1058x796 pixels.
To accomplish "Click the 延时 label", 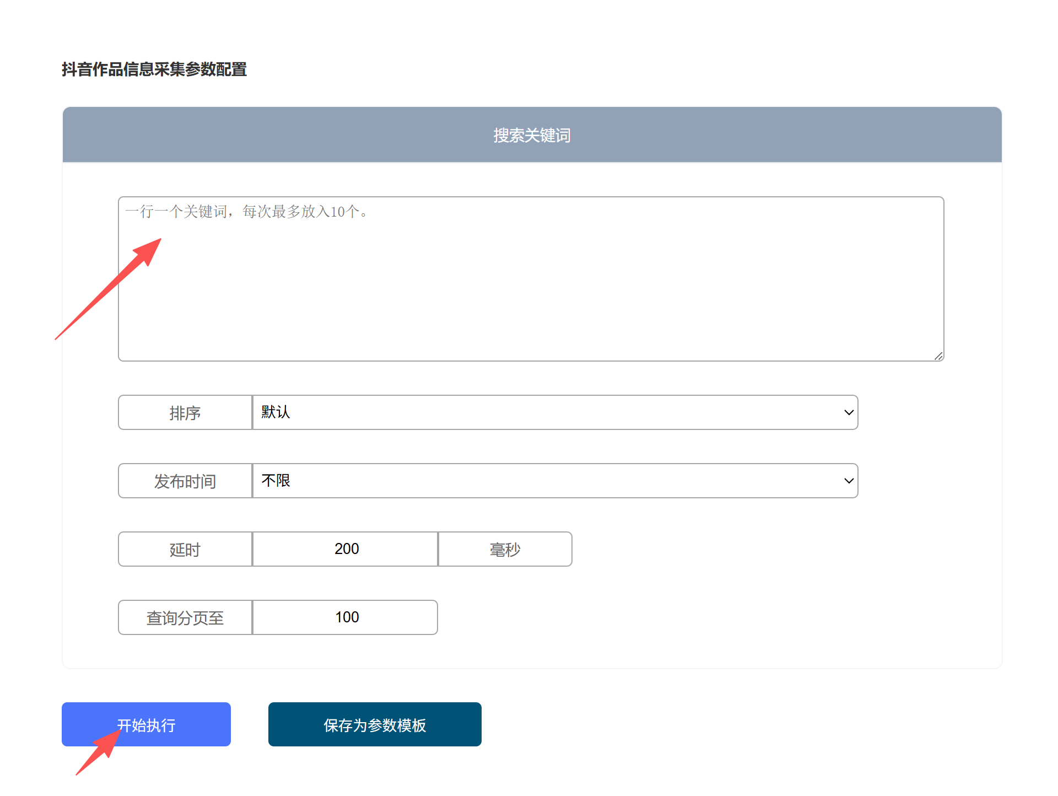I will click(185, 549).
